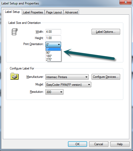Expand the Manufacturer dropdown
The image size is (133, 151).
click(67, 77)
